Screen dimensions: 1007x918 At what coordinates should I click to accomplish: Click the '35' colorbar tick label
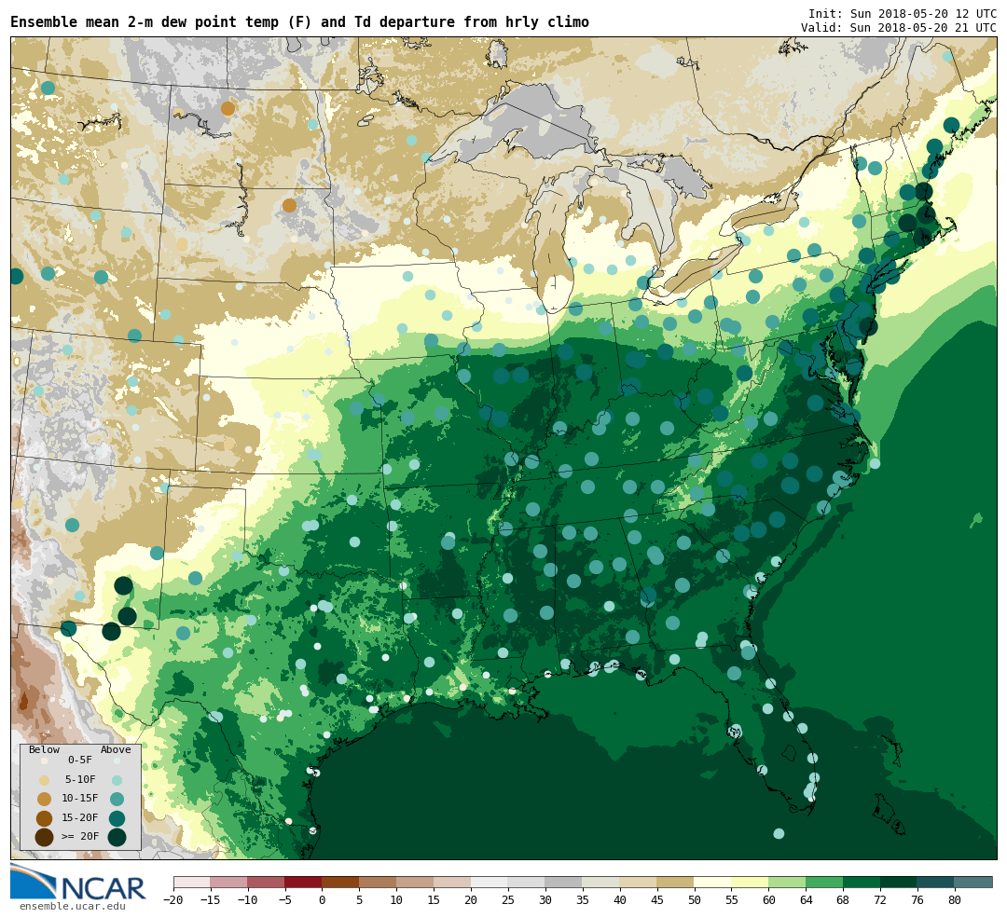pyautogui.click(x=583, y=900)
